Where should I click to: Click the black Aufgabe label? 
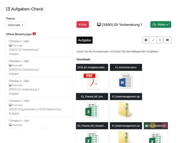(84, 40)
